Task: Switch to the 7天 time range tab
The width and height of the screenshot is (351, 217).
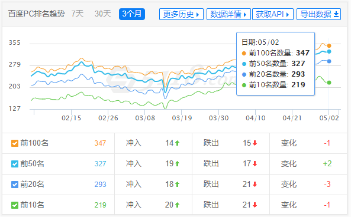Action: pyautogui.click(x=78, y=14)
